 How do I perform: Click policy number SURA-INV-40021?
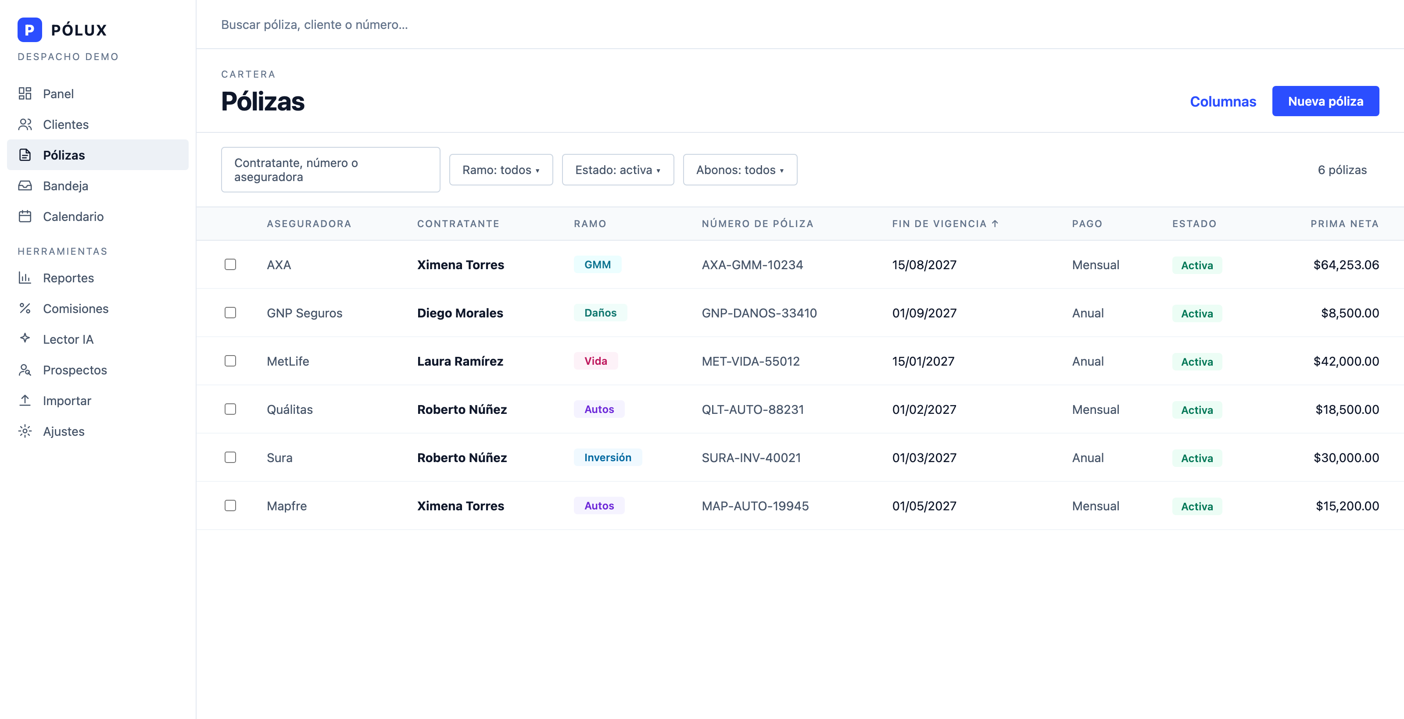751,458
